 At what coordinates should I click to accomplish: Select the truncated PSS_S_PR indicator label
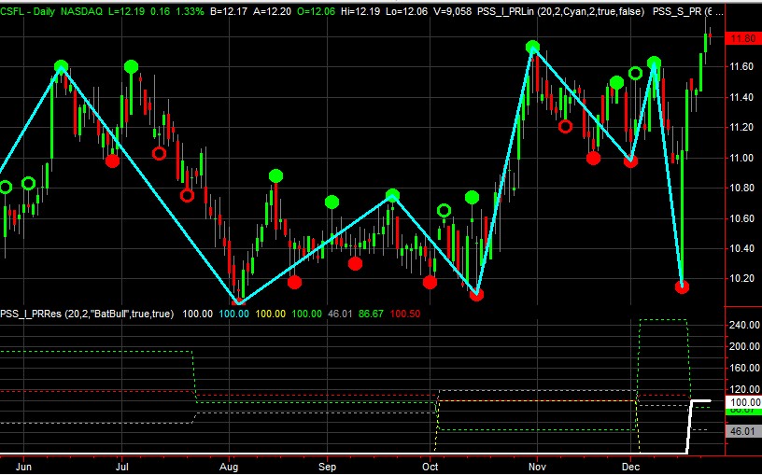click(687, 11)
